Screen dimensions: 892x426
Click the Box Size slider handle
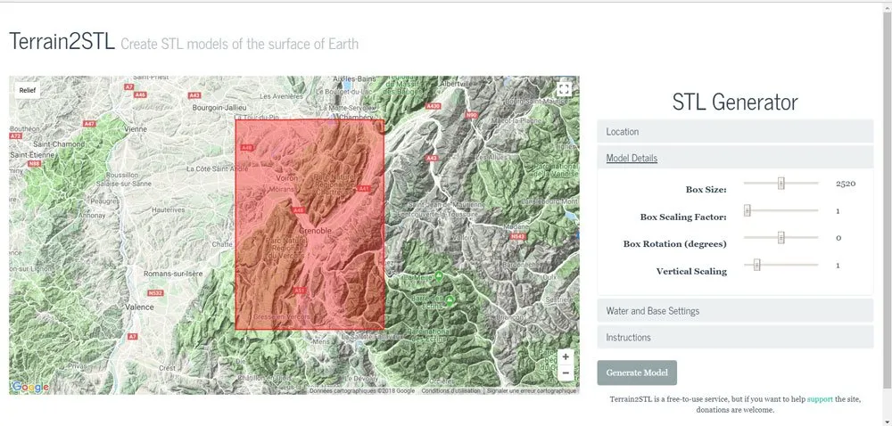click(781, 183)
